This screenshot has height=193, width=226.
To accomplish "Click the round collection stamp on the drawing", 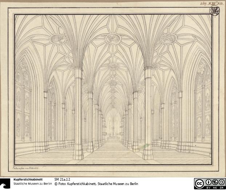I will tap(214, 10).
